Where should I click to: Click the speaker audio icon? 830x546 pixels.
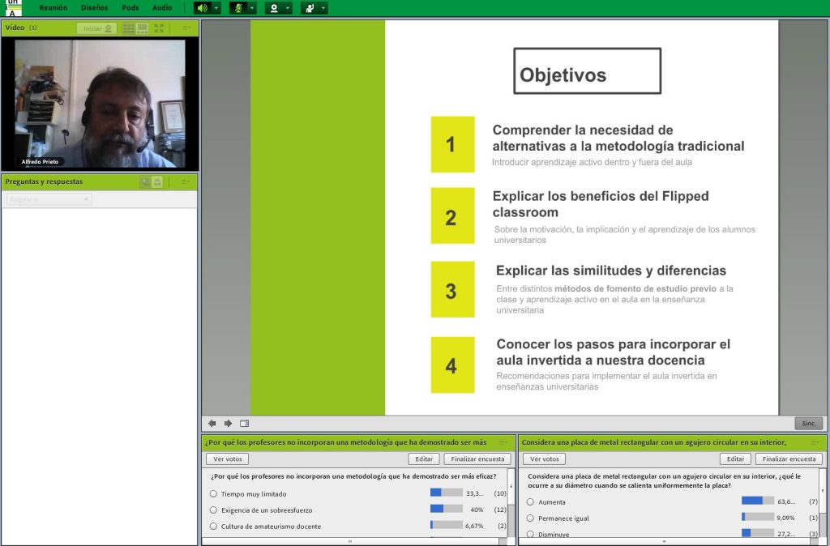[203, 8]
